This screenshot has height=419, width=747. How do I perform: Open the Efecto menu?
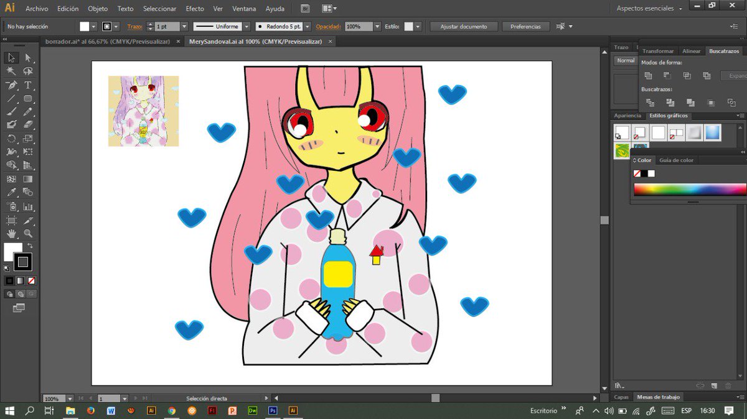click(x=195, y=9)
